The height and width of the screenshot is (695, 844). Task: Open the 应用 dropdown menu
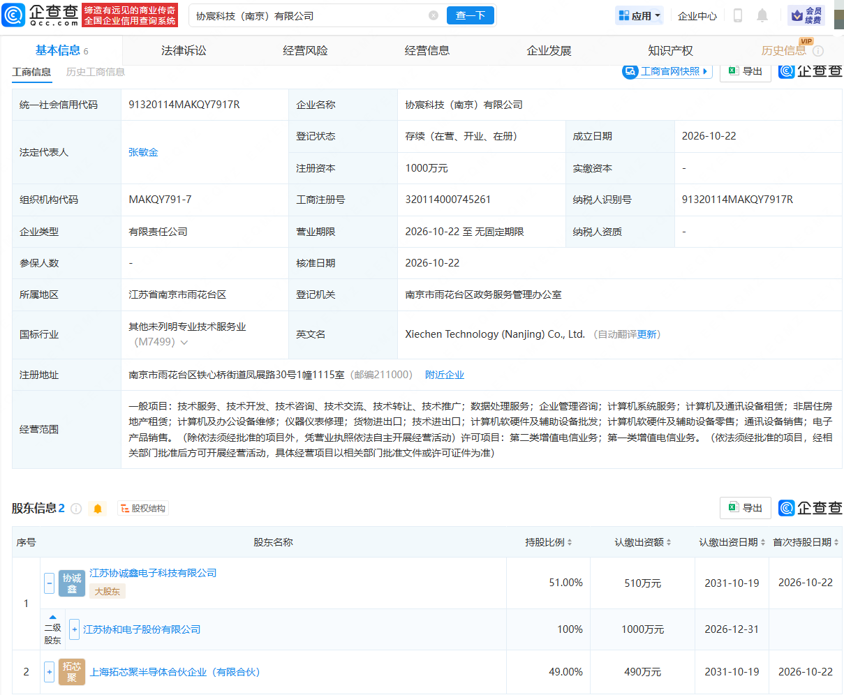tap(639, 15)
